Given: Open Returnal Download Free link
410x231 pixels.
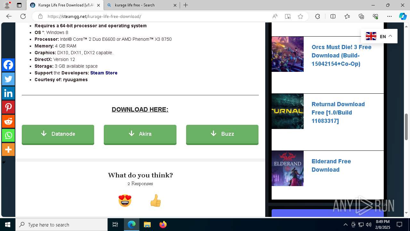Looking at the screenshot, I should point(338,113).
